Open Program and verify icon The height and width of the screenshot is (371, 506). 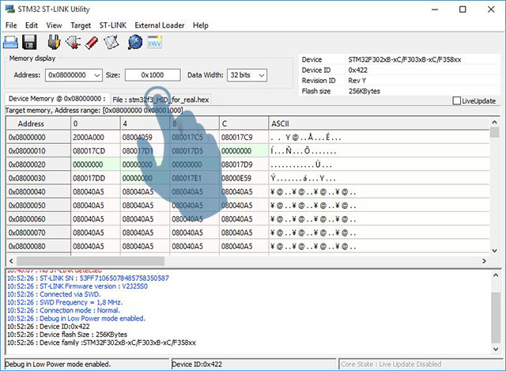pos(112,42)
